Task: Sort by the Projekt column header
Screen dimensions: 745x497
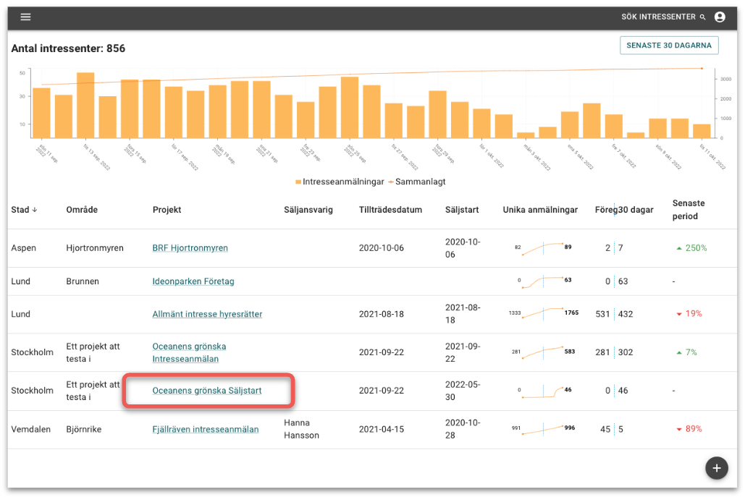Action: [167, 210]
